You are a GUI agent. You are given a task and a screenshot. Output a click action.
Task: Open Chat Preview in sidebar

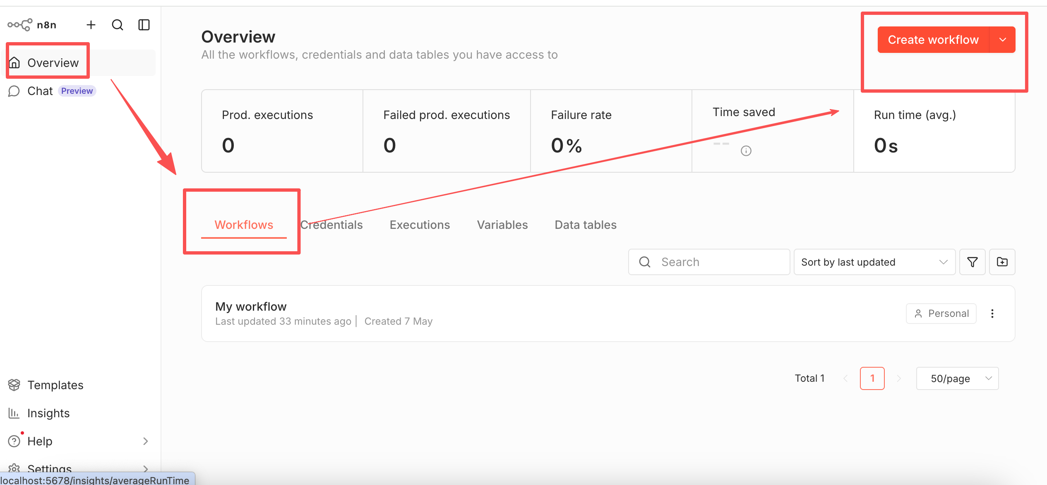(52, 91)
